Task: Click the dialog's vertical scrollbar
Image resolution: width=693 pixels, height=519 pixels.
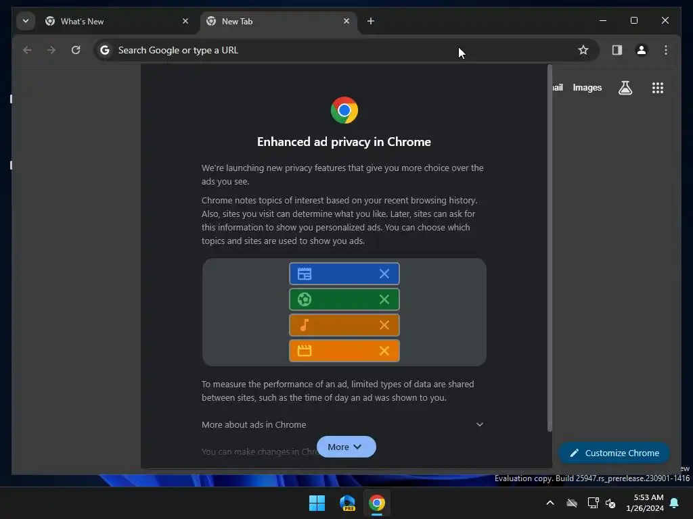Action: (550, 248)
